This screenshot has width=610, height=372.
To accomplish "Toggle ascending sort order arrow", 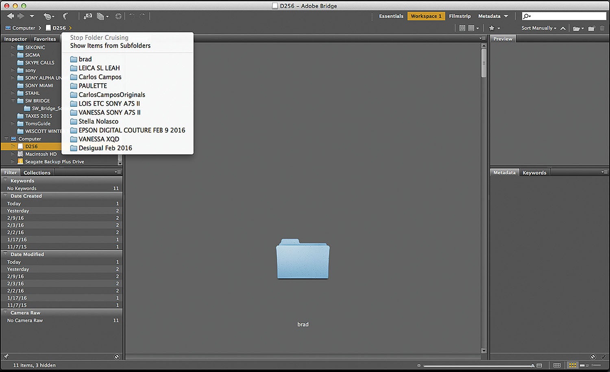I will pyautogui.click(x=563, y=28).
